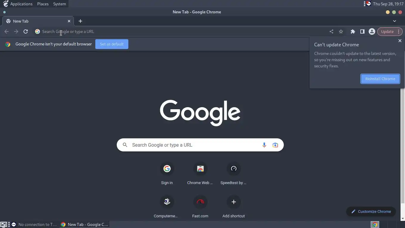Go back with the back arrow
The height and width of the screenshot is (228, 405).
pyautogui.click(x=7, y=31)
